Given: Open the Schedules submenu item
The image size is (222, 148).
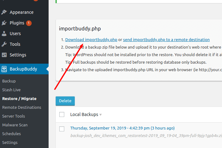Looking at the screenshot, I should [x=12, y=134].
